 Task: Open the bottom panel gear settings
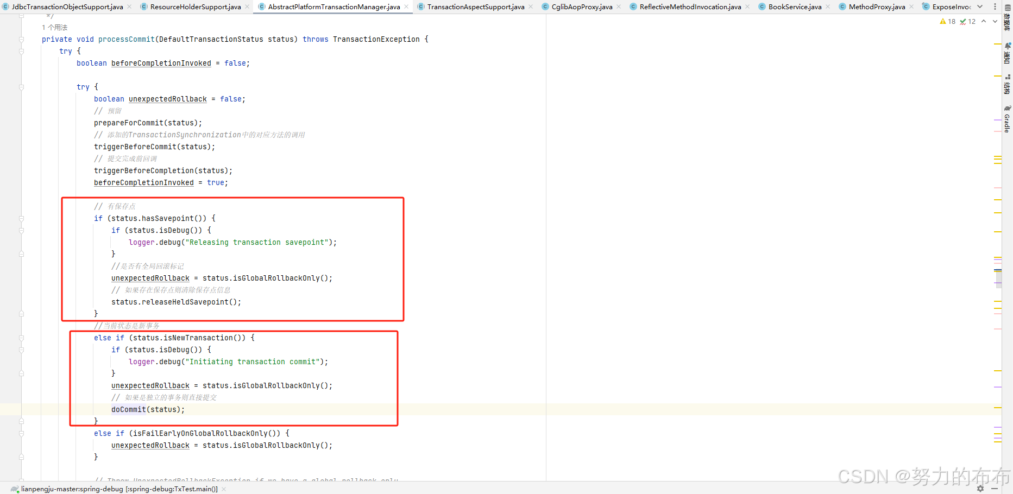click(980, 489)
